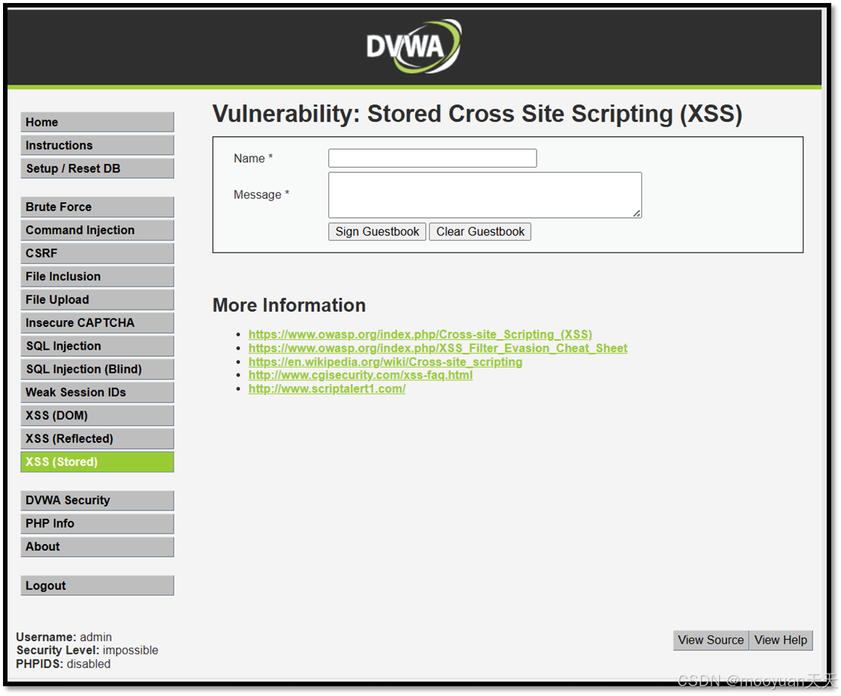The width and height of the screenshot is (841, 696).
Task: Select Insecure CAPTCHA menu entry
Action: coord(97,322)
